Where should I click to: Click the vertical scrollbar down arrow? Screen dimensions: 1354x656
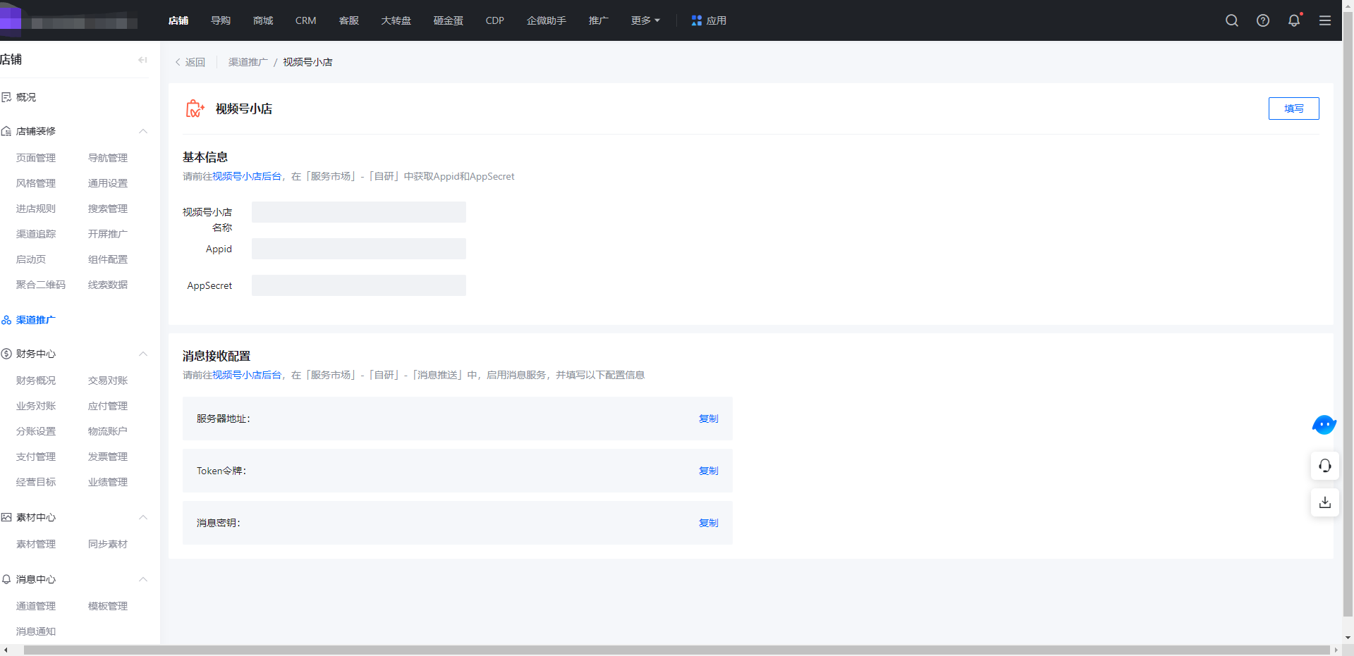tap(1348, 638)
